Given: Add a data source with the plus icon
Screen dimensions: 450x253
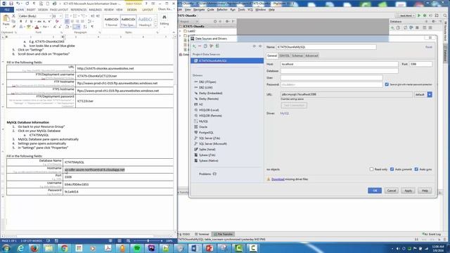Looking at the screenshot, I should point(194,46).
